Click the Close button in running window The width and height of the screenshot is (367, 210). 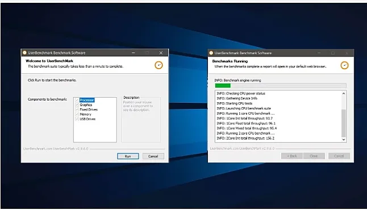(314, 156)
